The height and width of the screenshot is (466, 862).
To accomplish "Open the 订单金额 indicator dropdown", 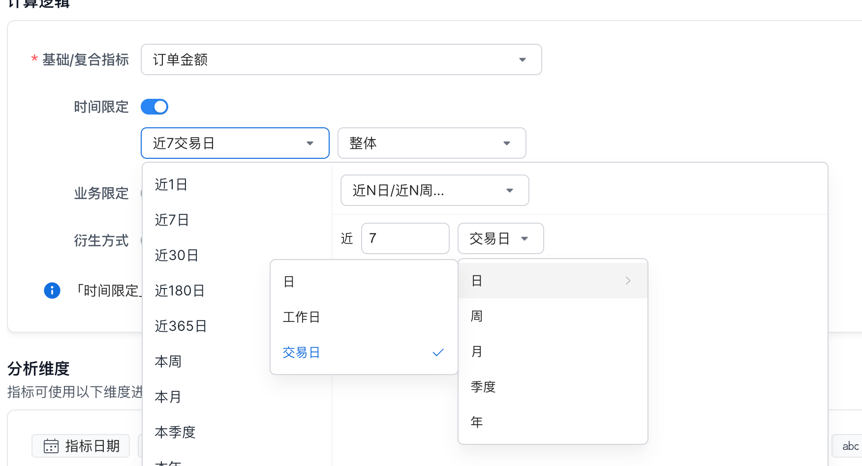I will pos(341,59).
